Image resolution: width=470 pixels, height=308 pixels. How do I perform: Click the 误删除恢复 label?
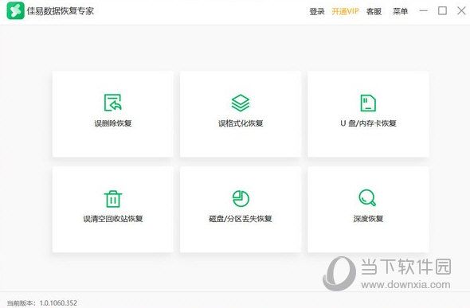(113, 123)
